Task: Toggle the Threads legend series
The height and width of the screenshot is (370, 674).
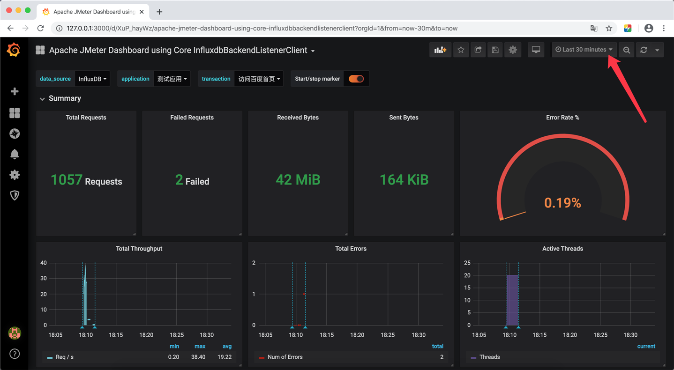Action: pos(489,357)
